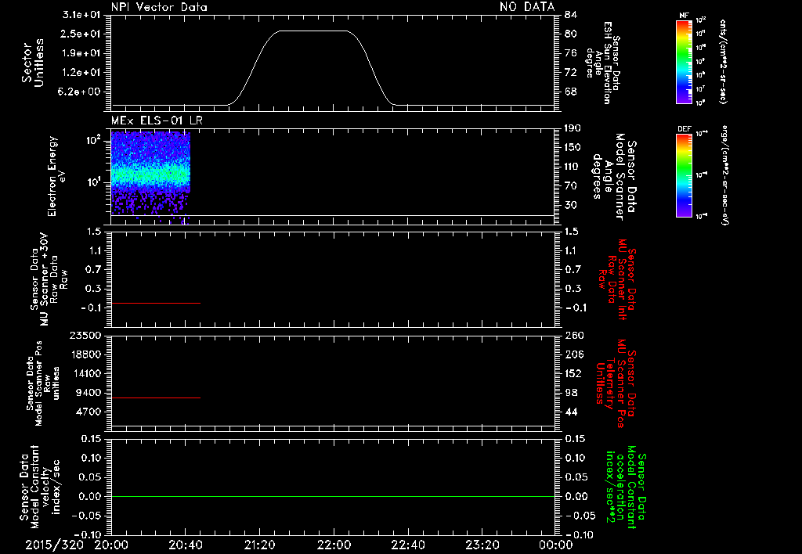Click the "20:40" time axis label
This screenshot has height=554, width=802.
coord(185,545)
